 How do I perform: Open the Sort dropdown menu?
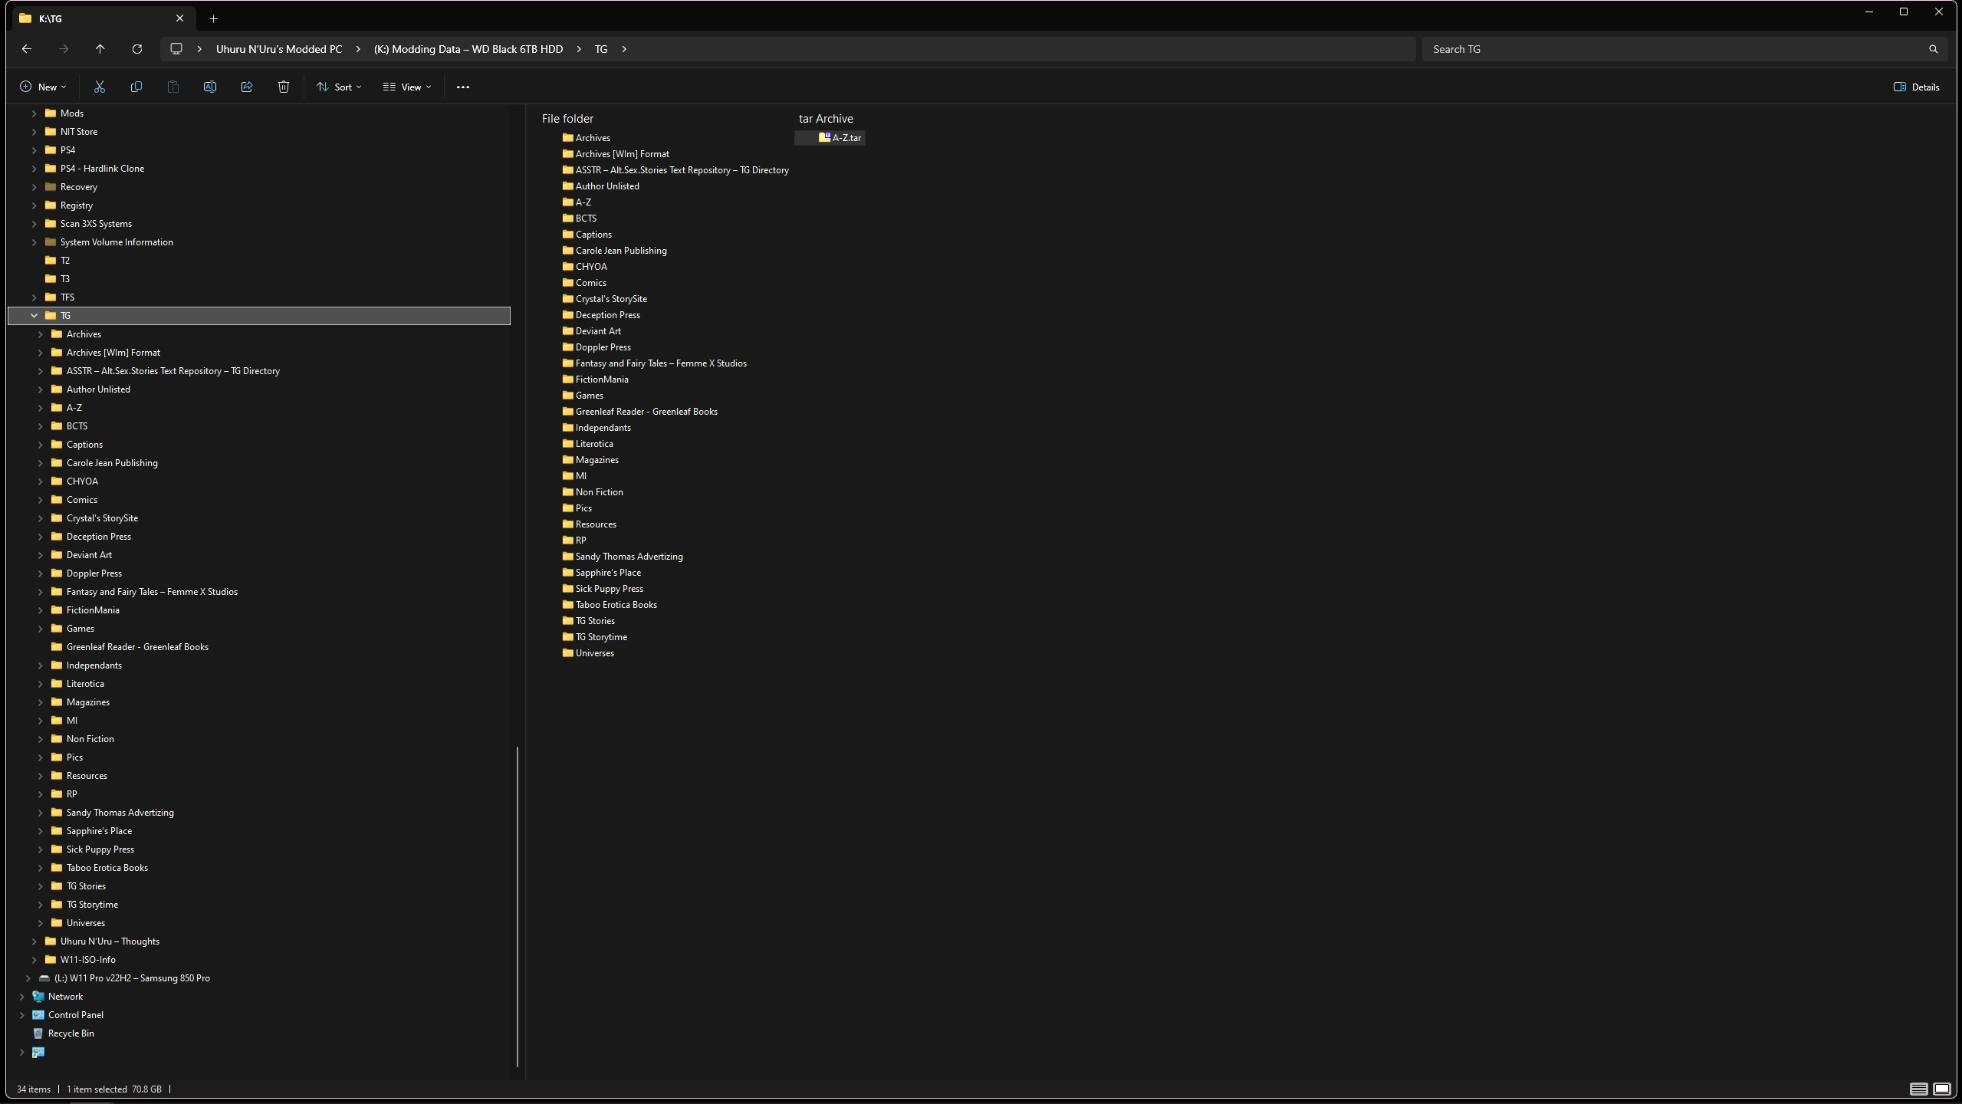coord(339,87)
